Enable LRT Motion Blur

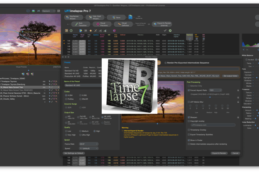[189, 102]
